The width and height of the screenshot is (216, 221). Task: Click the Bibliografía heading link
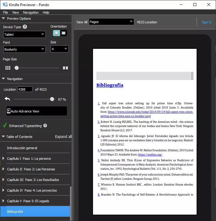pos(110,85)
